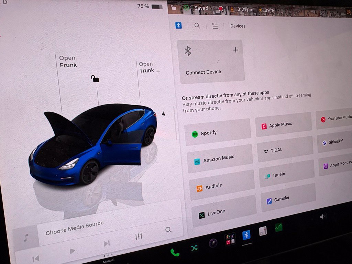Screen dimensions: 352x264
Task: Add a device with the plus icon
Action: pos(235,50)
